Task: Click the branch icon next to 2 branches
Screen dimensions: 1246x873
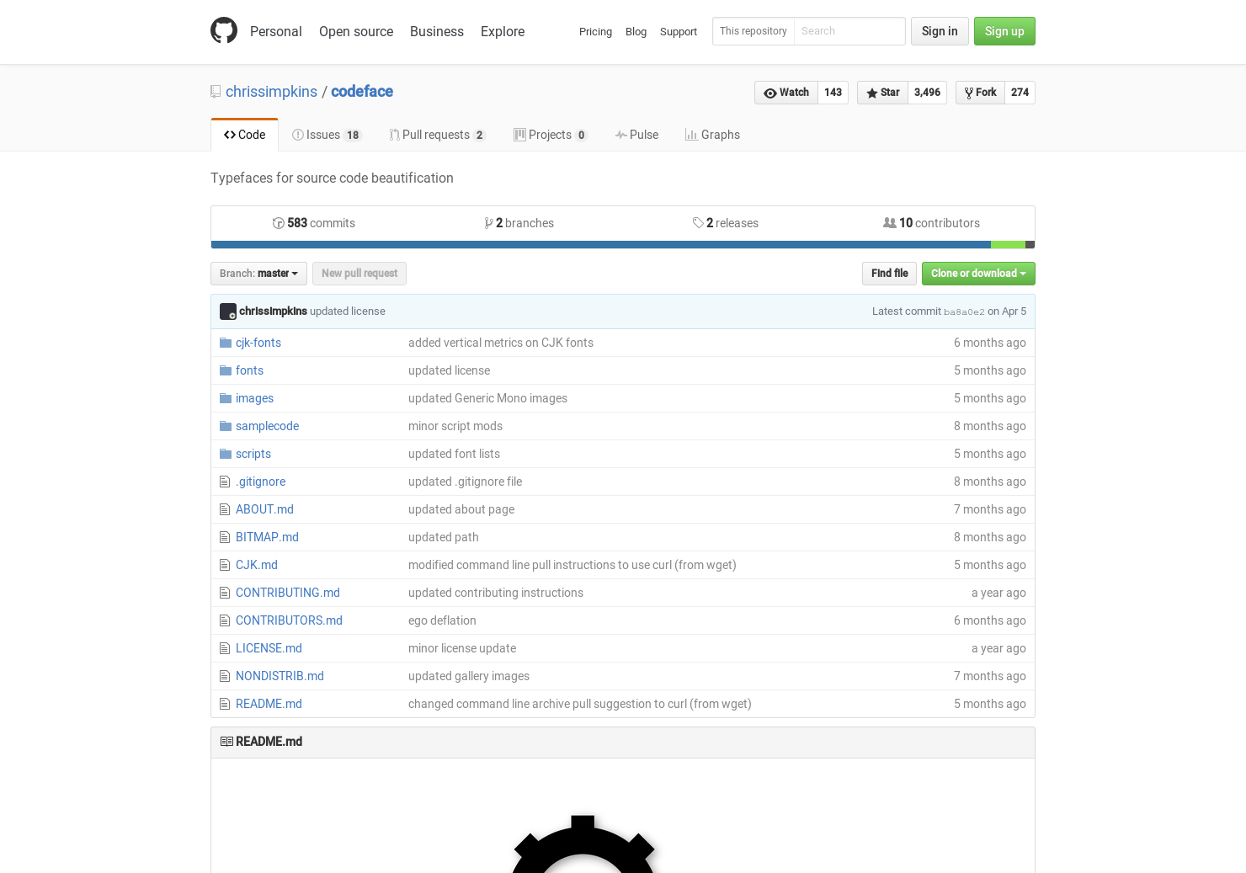Action: pyautogui.click(x=489, y=222)
